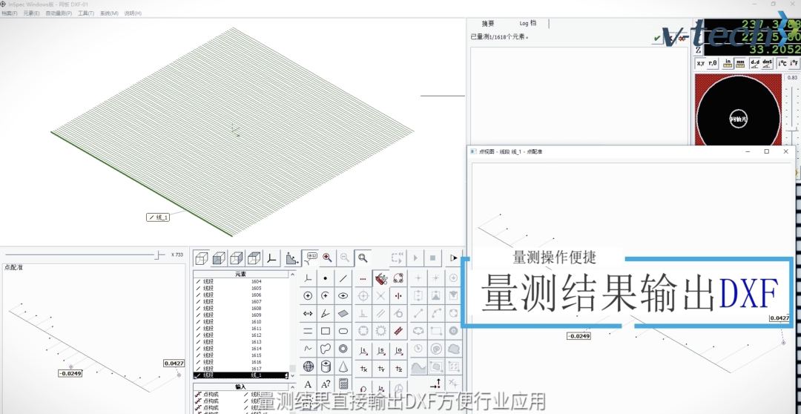The width and height of the screenshot is (801, 414).
Task: Click the tZ translate origin icon
Action: pos(398,368)
